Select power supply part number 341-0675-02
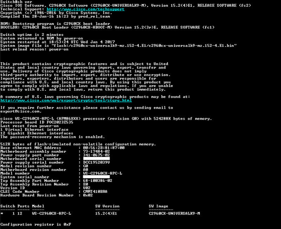The width and height of the screenshot is (281, 229). click(96, 155)
